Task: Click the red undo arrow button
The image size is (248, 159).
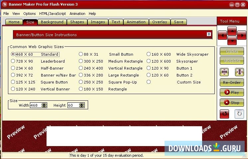Action: pos(224,114)
